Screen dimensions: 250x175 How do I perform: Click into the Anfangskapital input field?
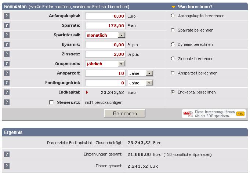pyautogui.click(x=105, y=16)
